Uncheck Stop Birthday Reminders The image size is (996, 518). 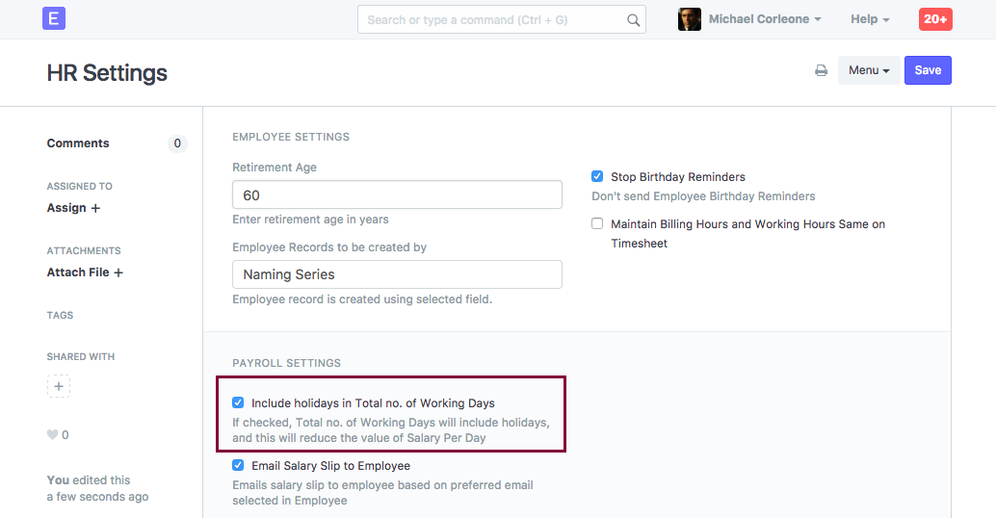[597, 177]
